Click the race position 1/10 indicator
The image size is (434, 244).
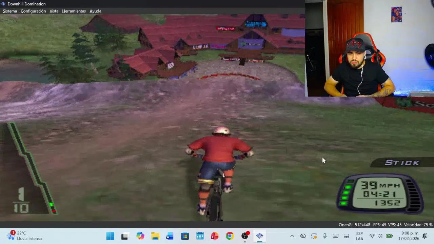coord(21,200)
